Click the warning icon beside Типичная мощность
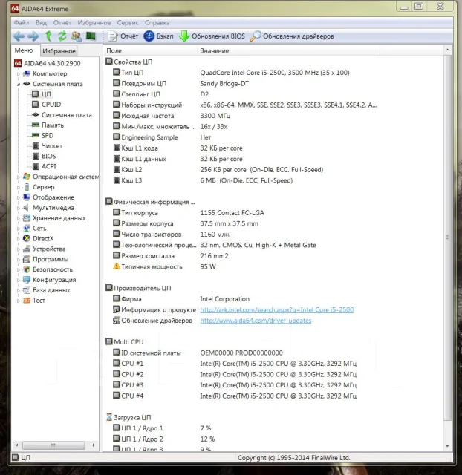 point(117,266)
